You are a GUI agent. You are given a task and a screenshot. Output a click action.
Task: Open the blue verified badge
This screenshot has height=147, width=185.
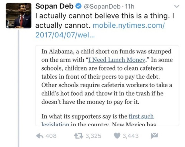(78, 6)
